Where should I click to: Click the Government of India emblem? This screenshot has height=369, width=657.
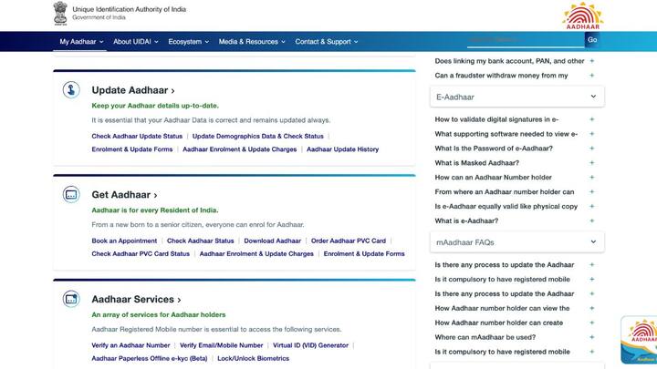click(60, 13)
